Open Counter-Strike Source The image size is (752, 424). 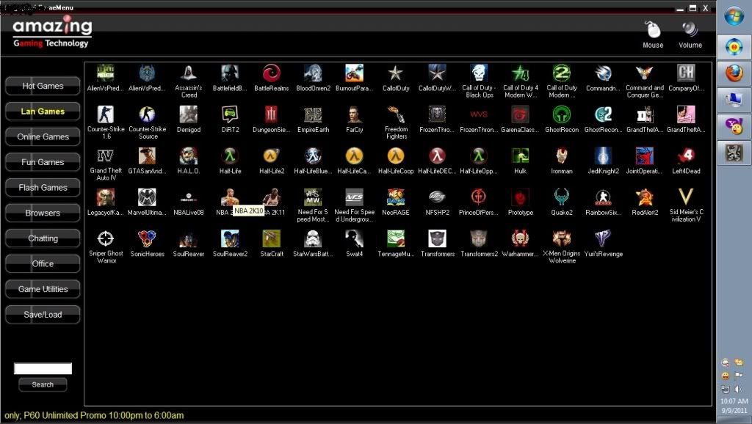147,115
